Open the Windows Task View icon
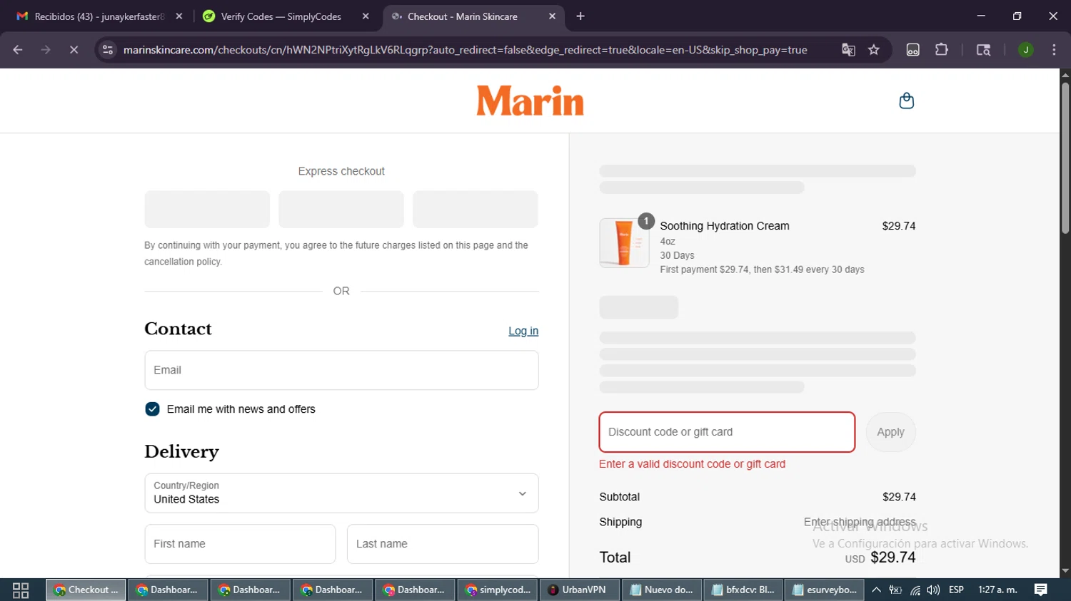The height and width of the screenshot is (601, 1071). click(x=21, y=590)
